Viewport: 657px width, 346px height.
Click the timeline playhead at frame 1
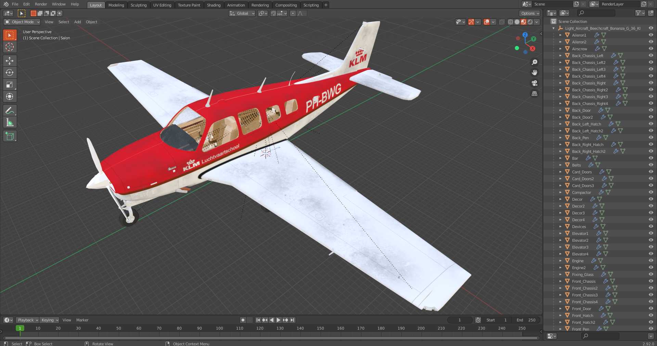[x=20, y=328]
